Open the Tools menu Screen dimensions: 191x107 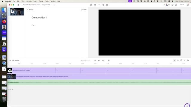tap(47, 1)
